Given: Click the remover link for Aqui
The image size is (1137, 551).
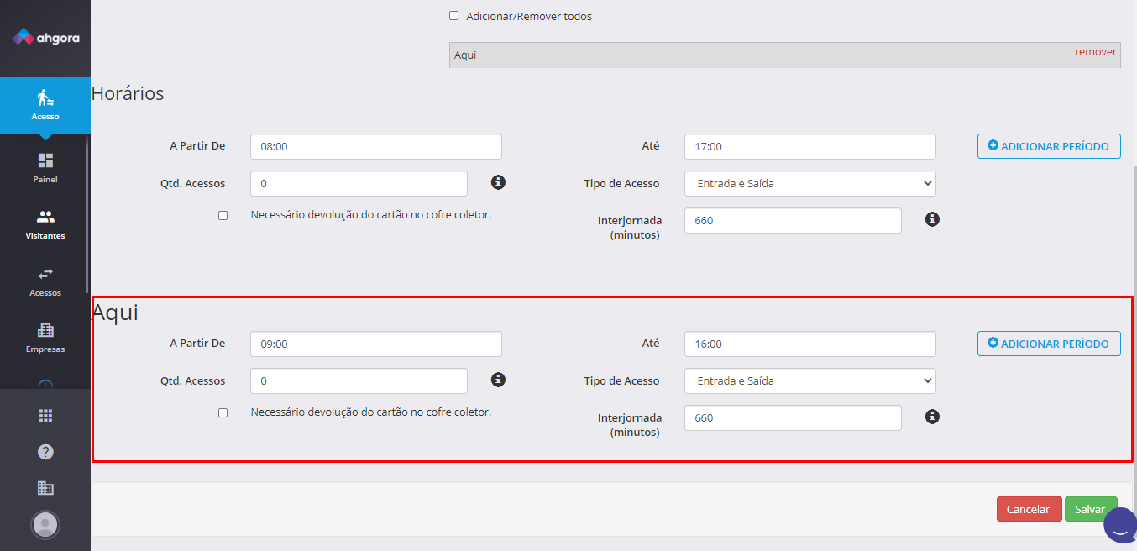Looking at the screenshot, I should [1095, 52].
